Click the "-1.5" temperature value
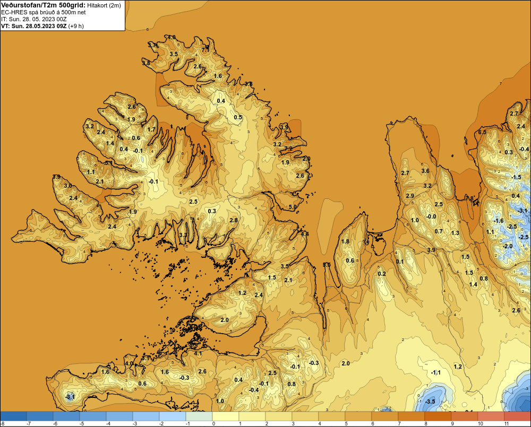The image size is (531, 427). pos(516,177)
